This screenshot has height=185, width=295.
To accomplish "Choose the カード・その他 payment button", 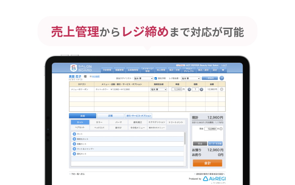I will [x=215, y=144].
